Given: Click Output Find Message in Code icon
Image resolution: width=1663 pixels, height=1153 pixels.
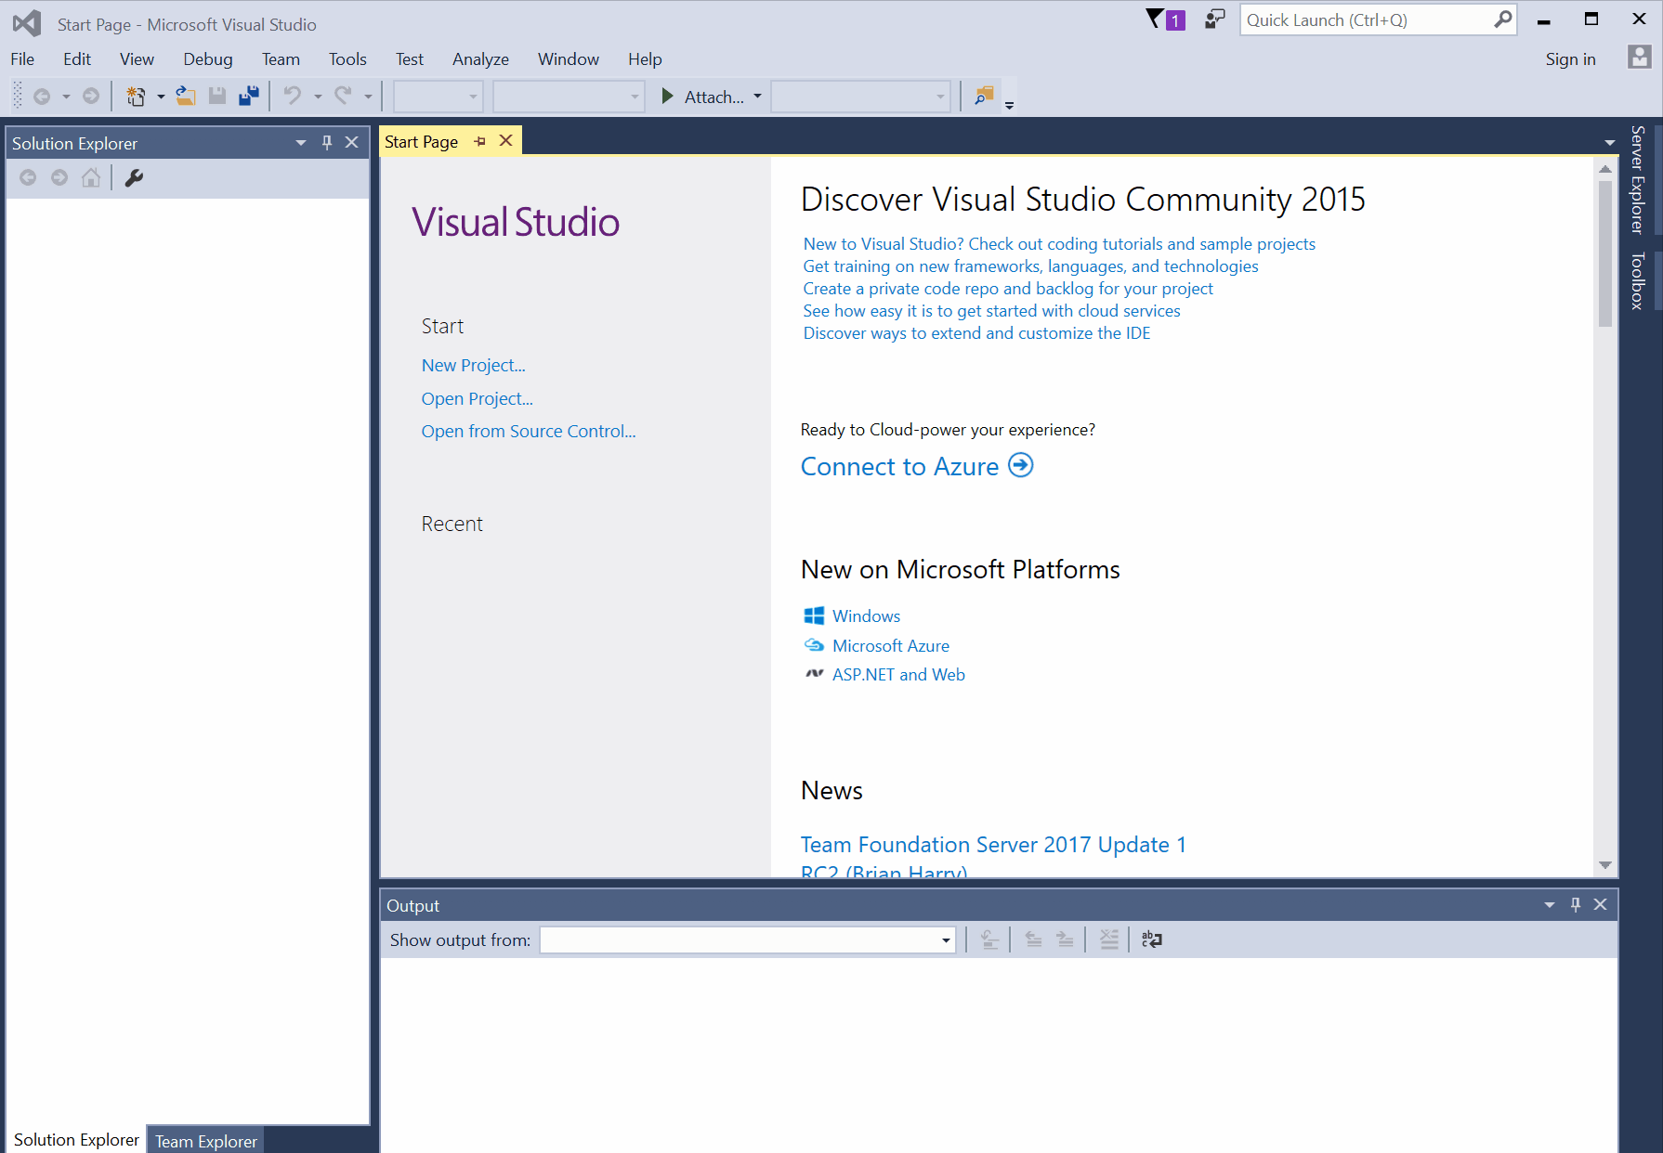Looking at the screenshot, I should pyautogui.click(x=990, y=939).
